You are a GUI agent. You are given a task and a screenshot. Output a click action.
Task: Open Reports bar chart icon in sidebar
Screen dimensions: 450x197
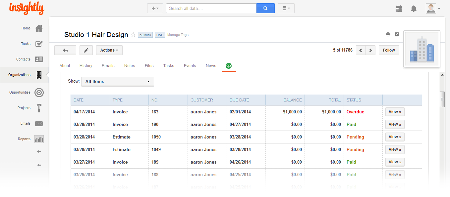pos(39,139)
